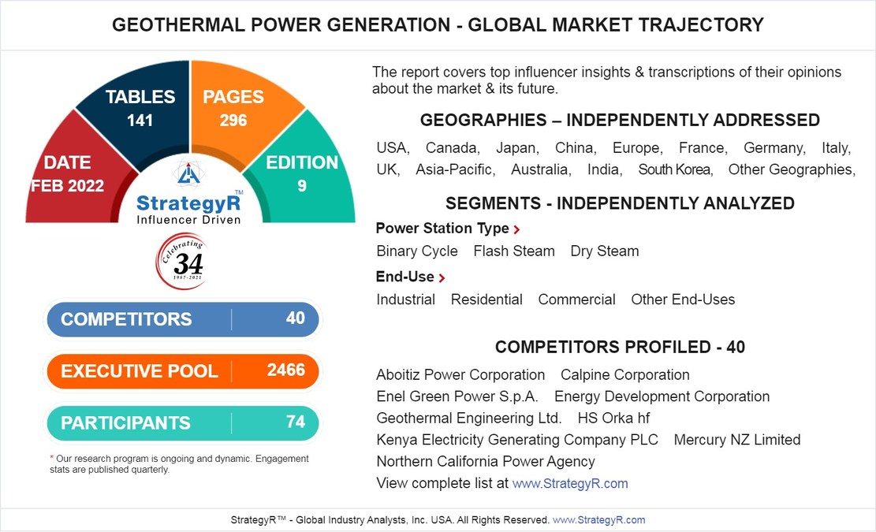This screenshot has width=876, height=532.
Task: Click Energy Development Corporation competitor
Action: coord(662,397)
